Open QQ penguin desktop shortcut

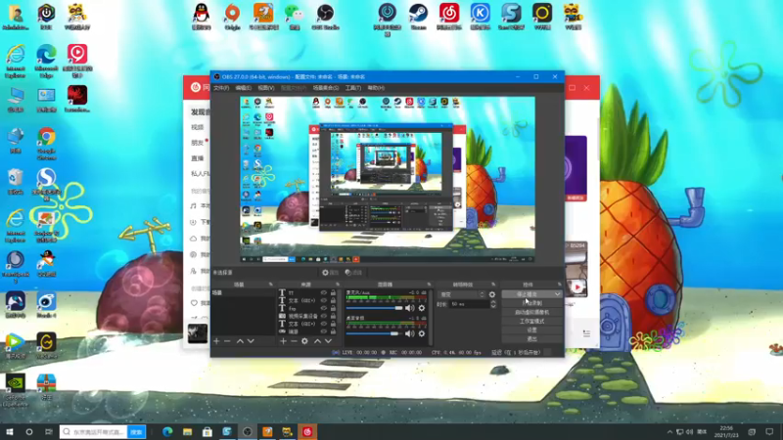pyautogui.click(x=202, y=17)
